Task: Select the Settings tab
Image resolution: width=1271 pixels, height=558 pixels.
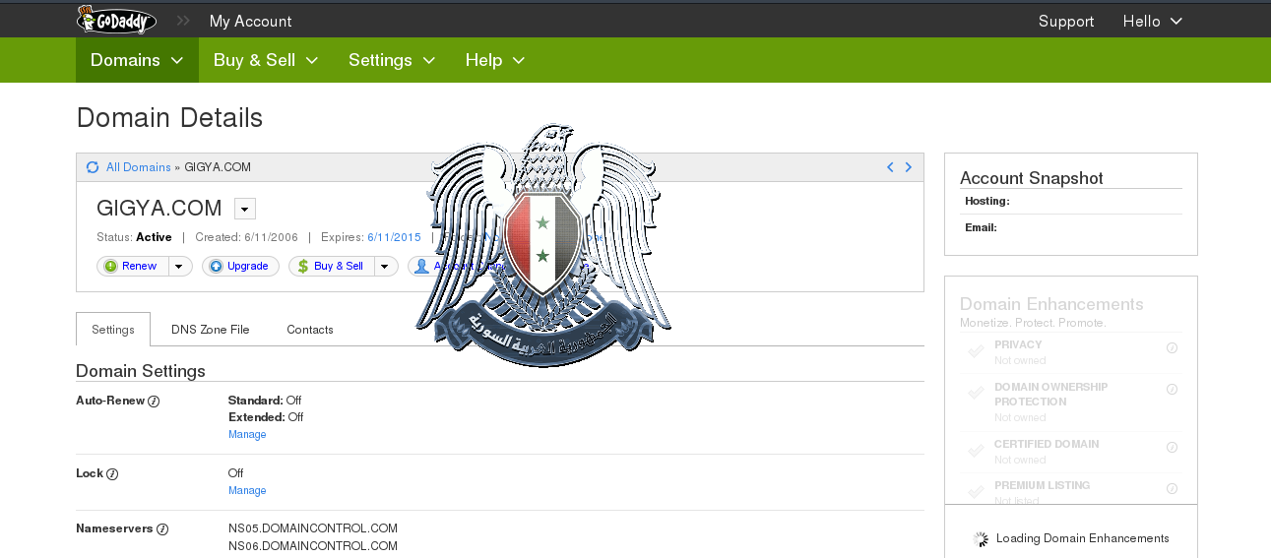Action: pos(113,330)
